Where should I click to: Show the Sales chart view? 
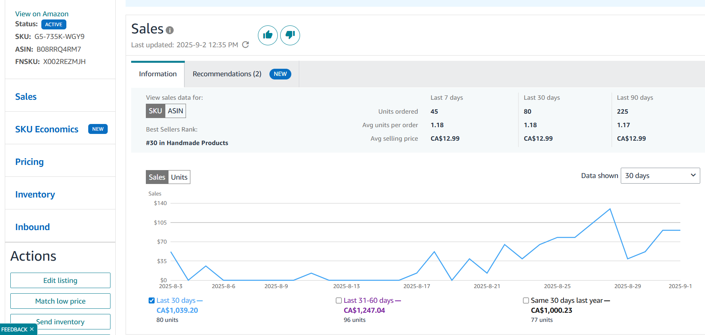(x=157, y=177)
